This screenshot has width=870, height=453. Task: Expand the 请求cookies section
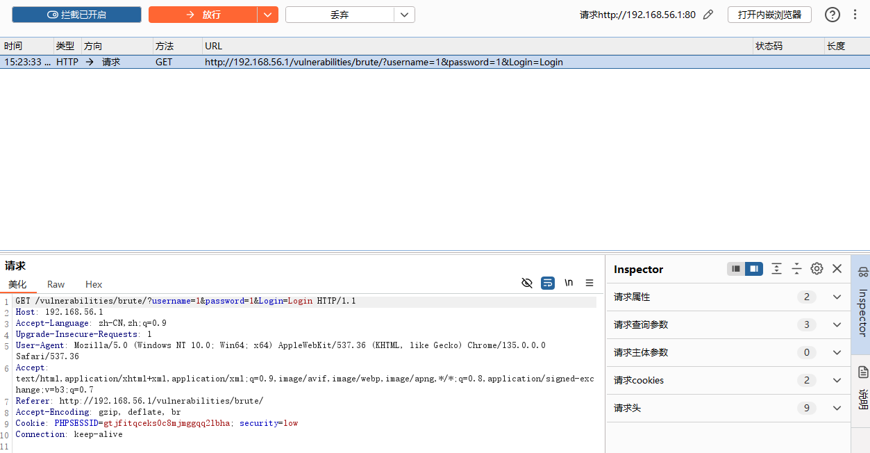728,380
